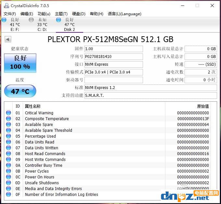Switch to the E: F: disk tab
221x204 pixels.
[15, 25]
